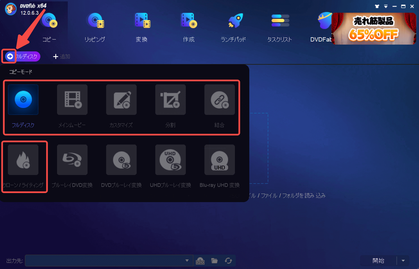Select the 分割 (Split) mode

coord(171,100)
